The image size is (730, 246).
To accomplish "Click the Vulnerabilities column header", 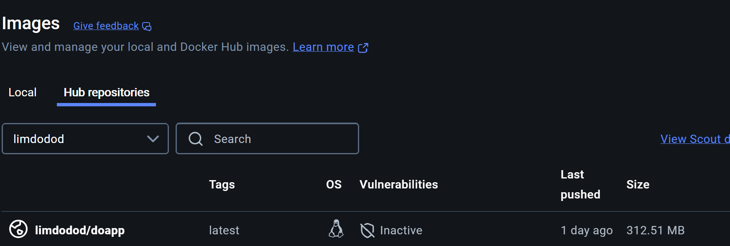I will click(x=398, y=184).
